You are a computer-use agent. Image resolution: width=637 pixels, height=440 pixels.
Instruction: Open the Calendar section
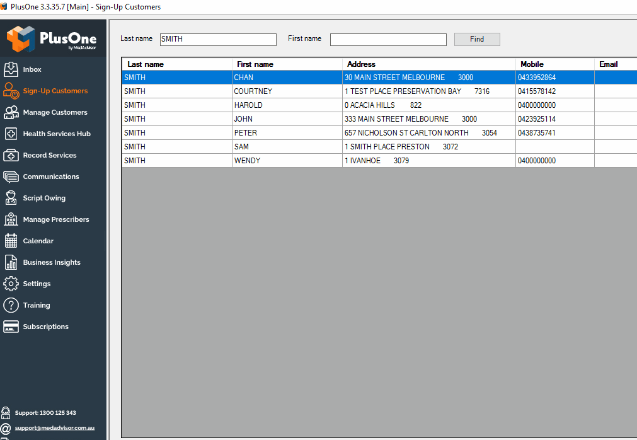click(x=38, y=241)
